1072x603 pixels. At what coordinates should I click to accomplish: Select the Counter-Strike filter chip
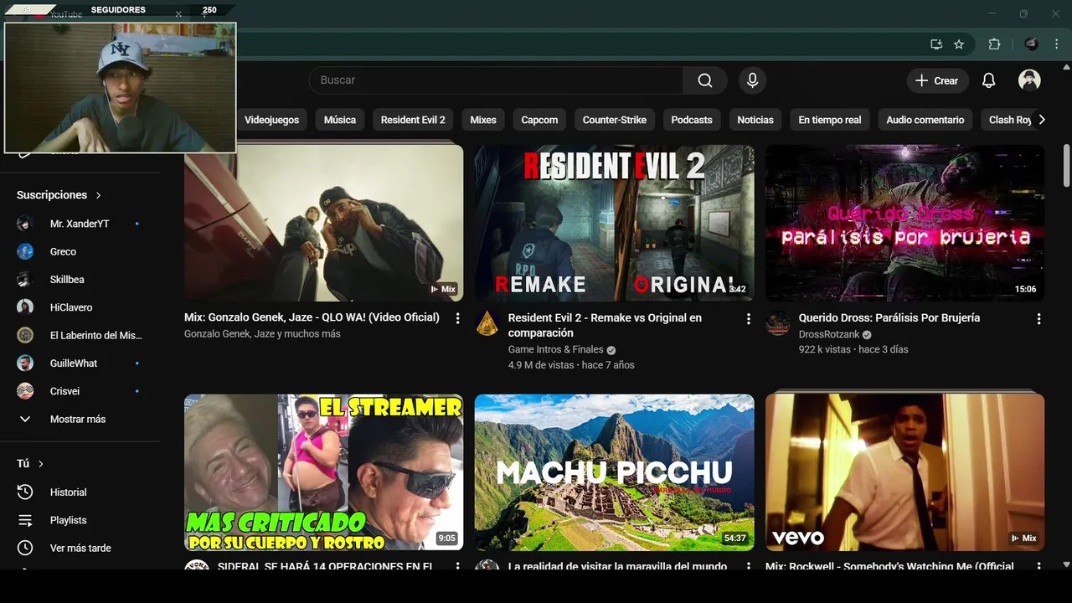point(615,120)
